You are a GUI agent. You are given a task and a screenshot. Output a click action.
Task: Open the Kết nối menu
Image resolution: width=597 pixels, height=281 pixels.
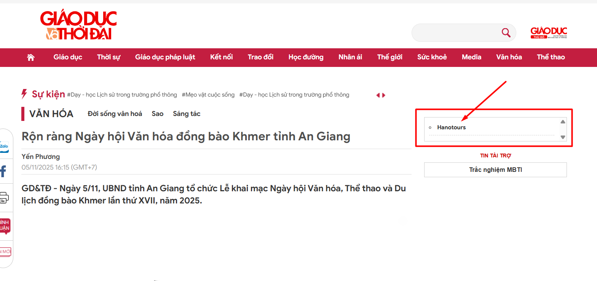[222, 57]
